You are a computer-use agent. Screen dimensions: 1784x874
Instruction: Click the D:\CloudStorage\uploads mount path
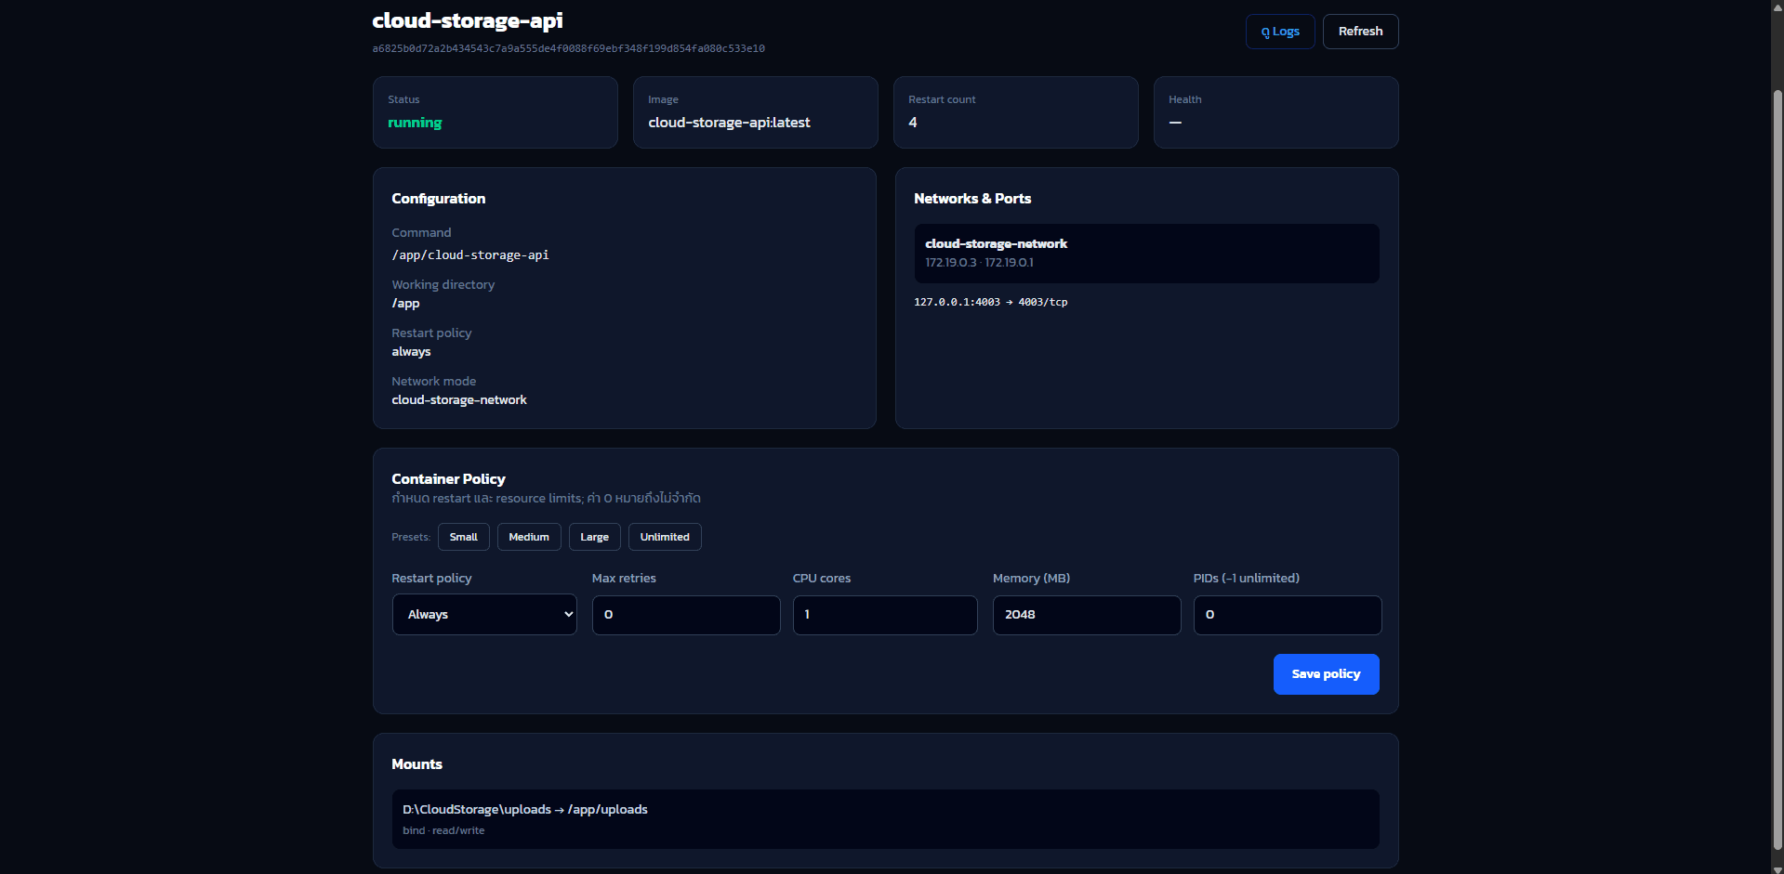pos(525,810)
